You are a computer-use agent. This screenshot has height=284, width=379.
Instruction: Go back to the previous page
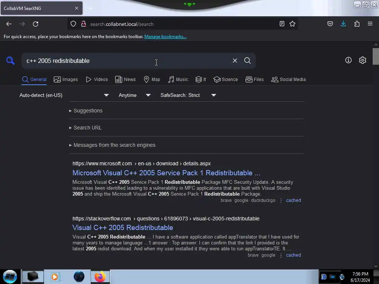click(x=9, y=24)
